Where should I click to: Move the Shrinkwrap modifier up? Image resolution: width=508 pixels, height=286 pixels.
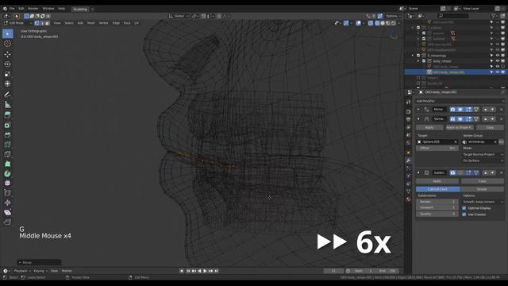click(x=485, y=119)
